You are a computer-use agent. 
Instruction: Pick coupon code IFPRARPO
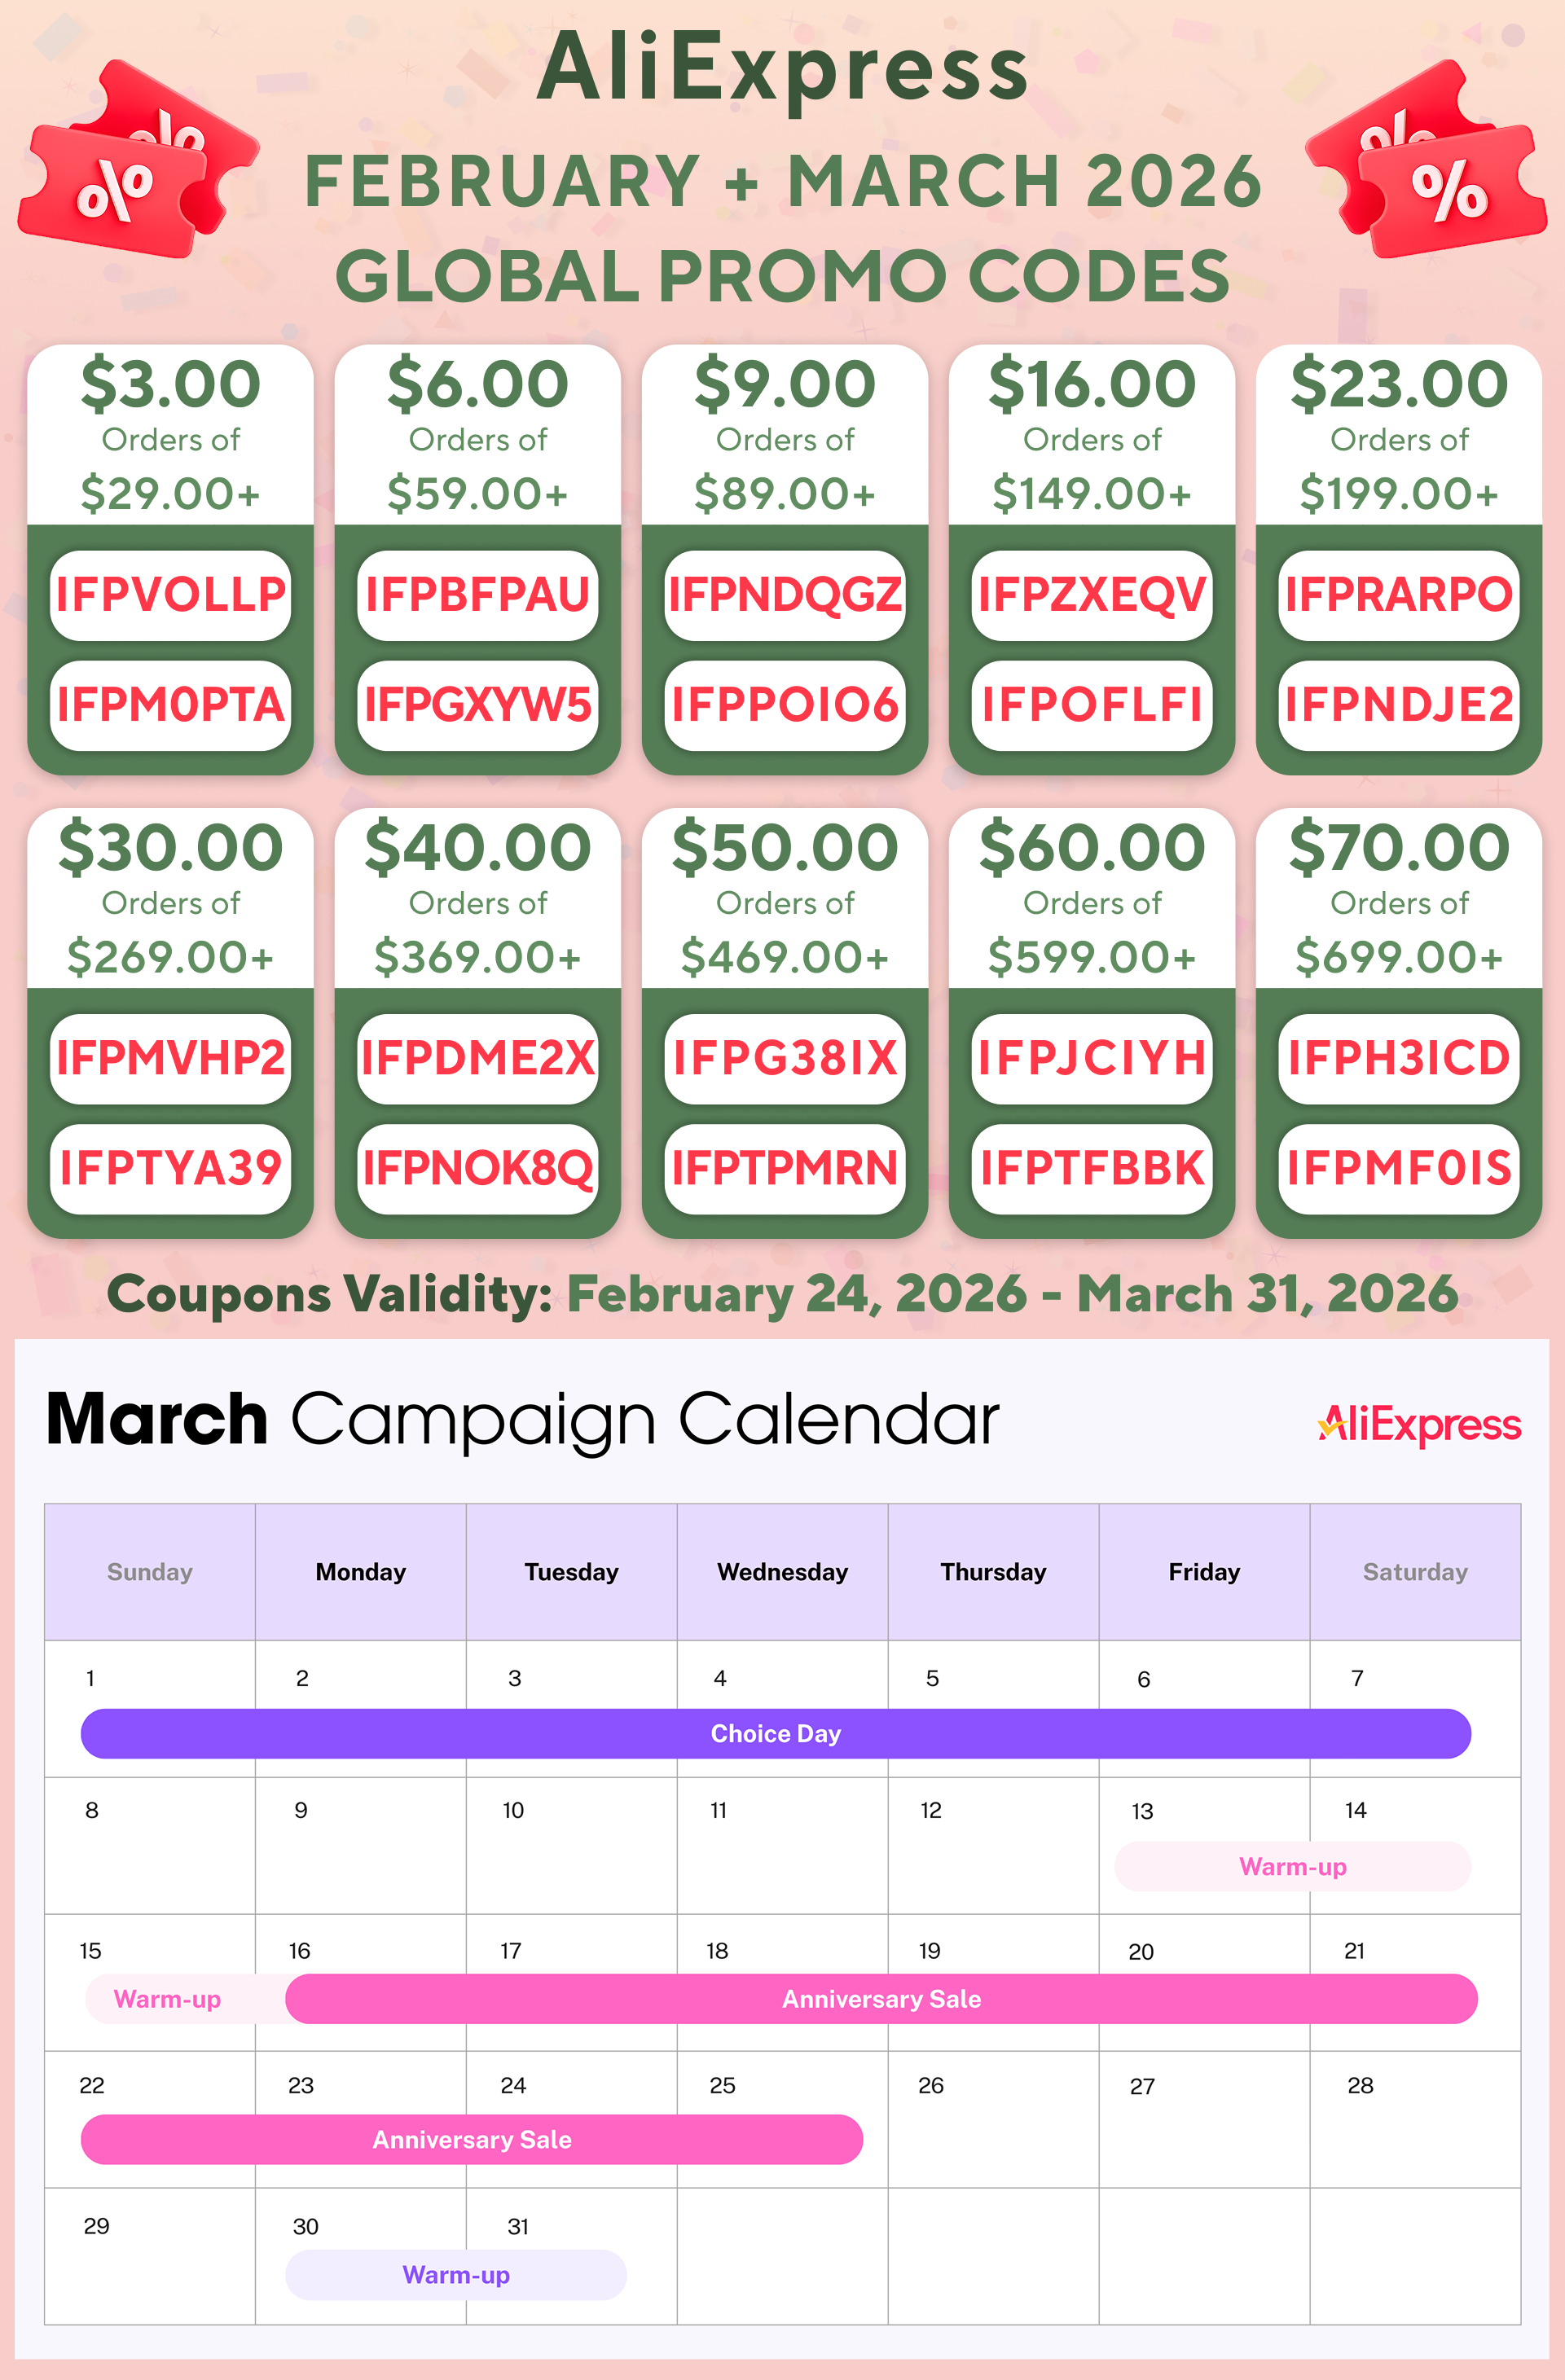click(1398, 595)
